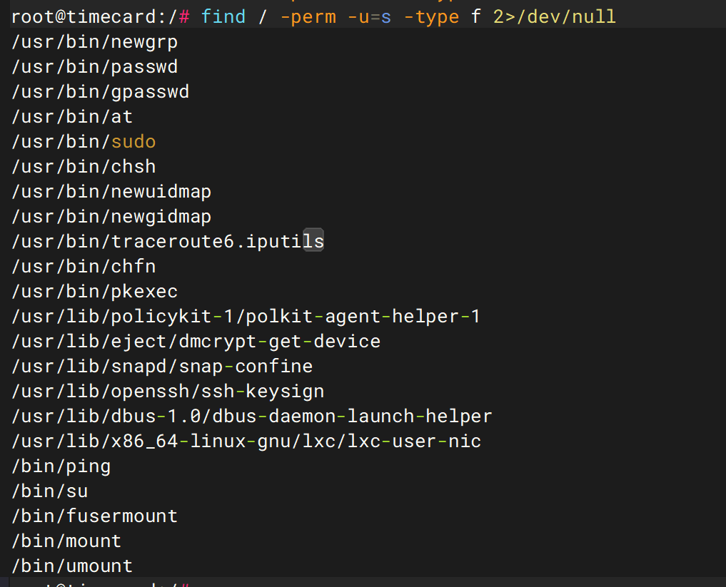Image resolution: width=726 pixels, height=587 pixels.
Task: Click the /usr/bin/chsh path
Action: (x=84, y=167)
